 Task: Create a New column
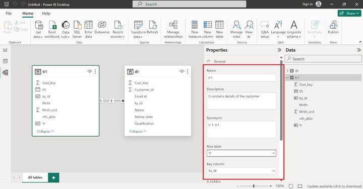(207, 29)
